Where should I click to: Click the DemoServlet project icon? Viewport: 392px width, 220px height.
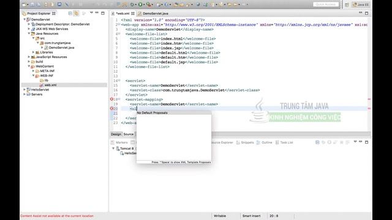click(x=28, y=20)
